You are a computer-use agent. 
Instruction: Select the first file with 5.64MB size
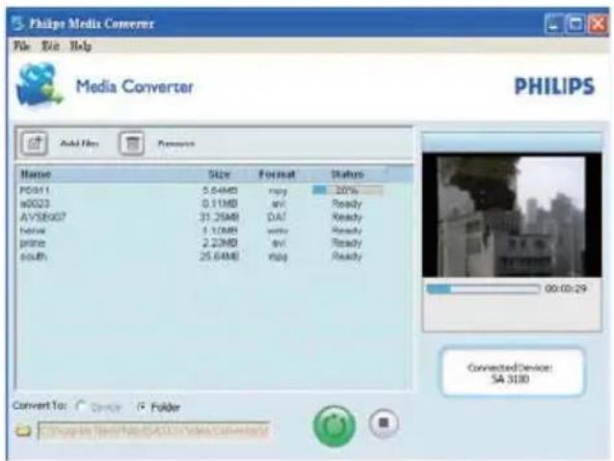point(213,190)
